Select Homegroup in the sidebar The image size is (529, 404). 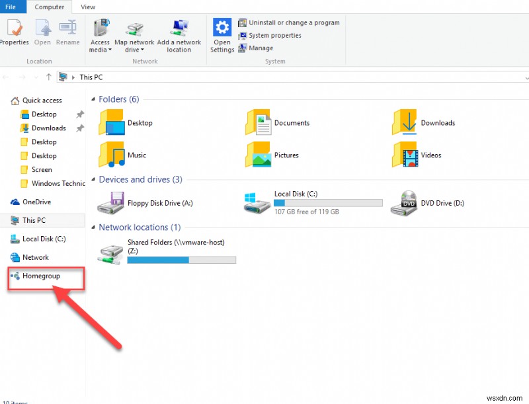pyautogui.click(x=41, y=276)
